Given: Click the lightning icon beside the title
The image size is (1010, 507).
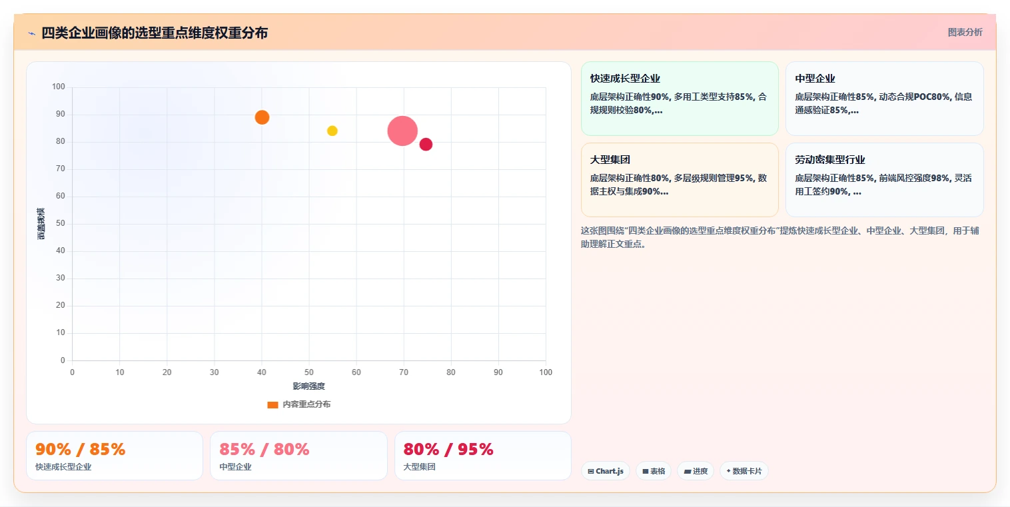Looking at the screenshot, I should [x=31, y=33].
